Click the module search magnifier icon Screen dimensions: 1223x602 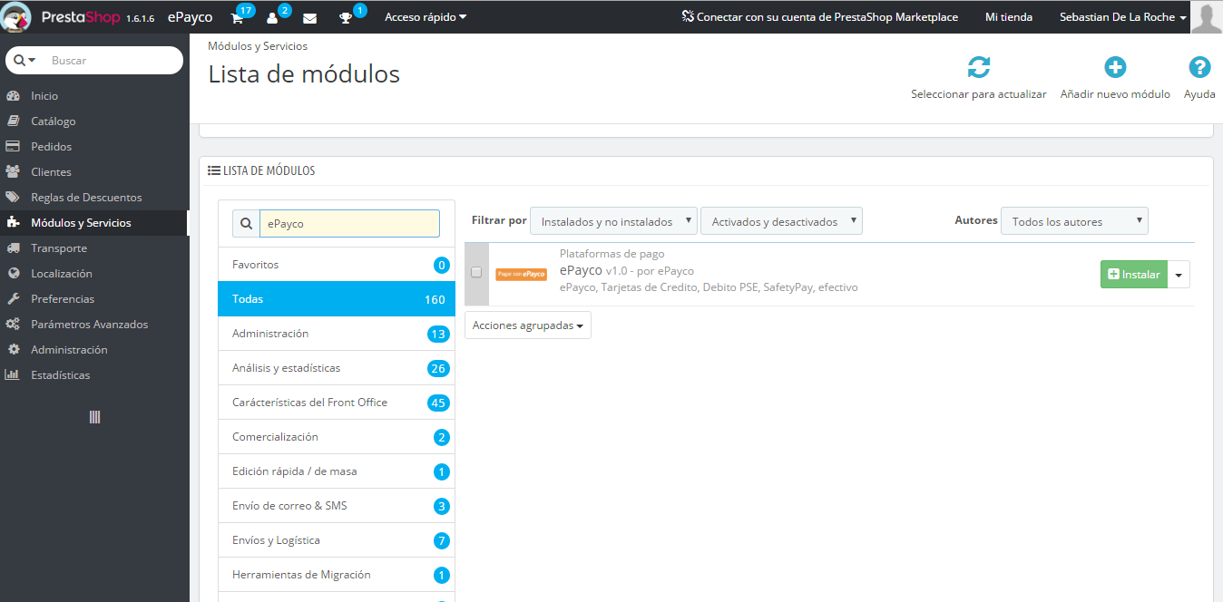tap(246, 224)
